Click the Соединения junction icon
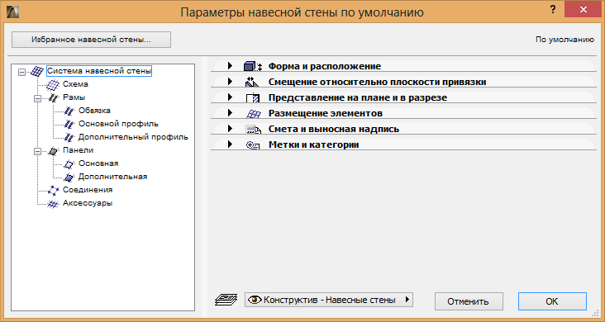605x322 pixels. (x=53, y=190)
